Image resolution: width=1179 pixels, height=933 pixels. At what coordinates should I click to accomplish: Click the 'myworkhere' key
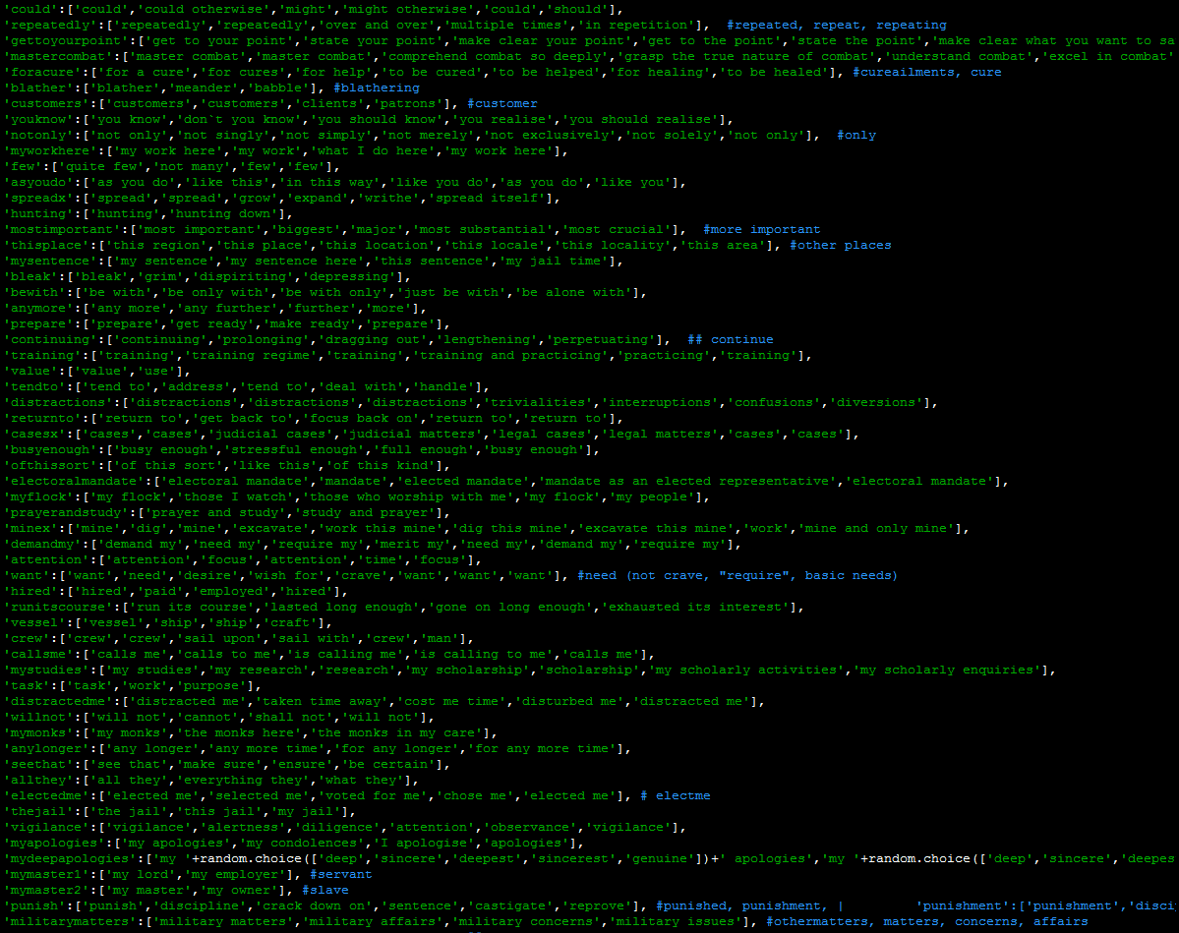50,151
